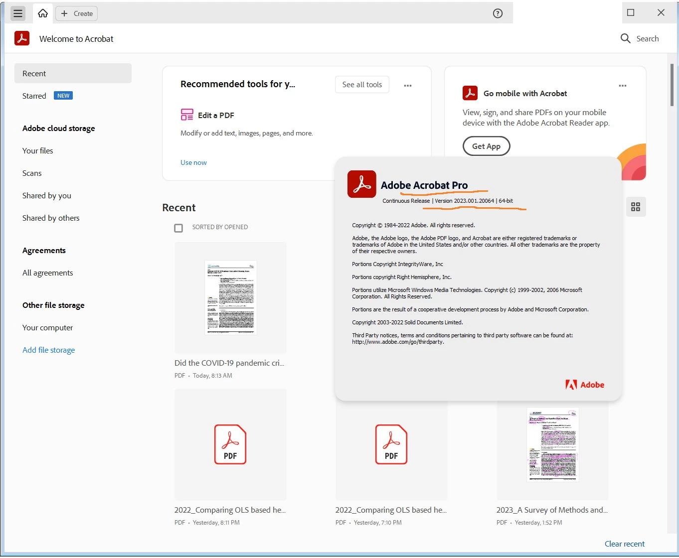Screen dimensions: 679x558
Task: Click the SORTED BY OPENED label
Action: pos(220,227)
